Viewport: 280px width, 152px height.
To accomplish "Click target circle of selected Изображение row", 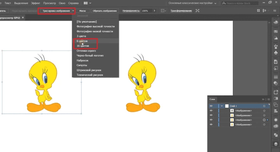I will click(x=264, y=120).
